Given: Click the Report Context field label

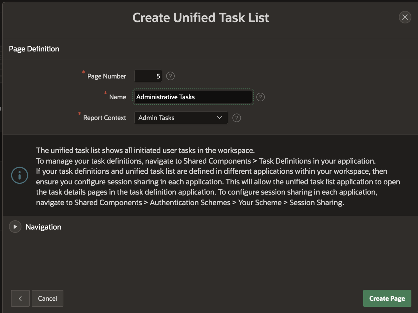Looking at the screenshot, I should (x=105, y=118).
